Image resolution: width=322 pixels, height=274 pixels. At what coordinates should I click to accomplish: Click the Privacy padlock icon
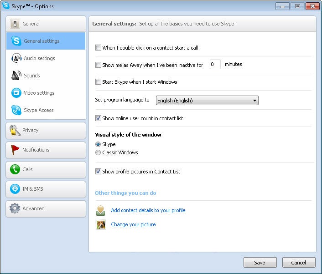click(15, 130)
